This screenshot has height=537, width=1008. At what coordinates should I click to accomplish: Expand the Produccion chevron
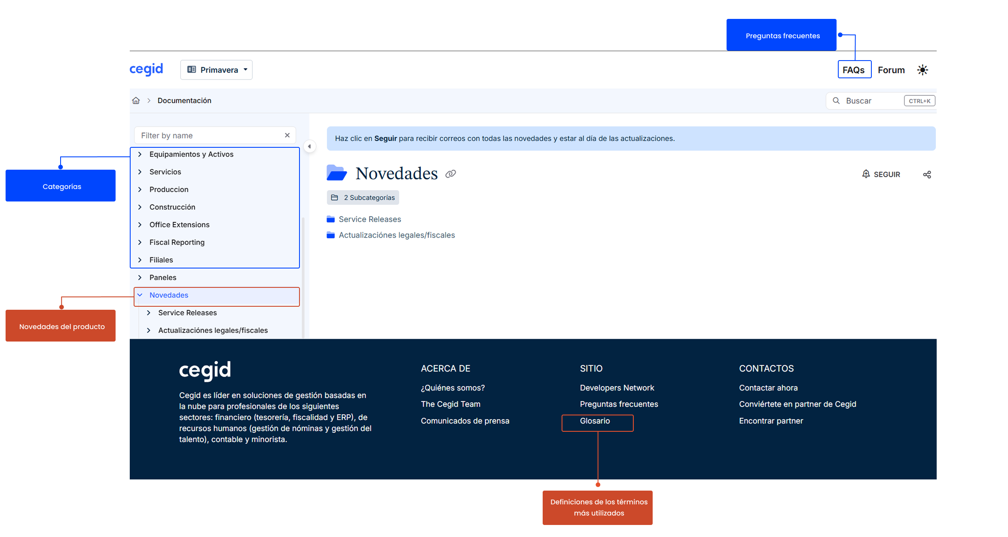140,189
